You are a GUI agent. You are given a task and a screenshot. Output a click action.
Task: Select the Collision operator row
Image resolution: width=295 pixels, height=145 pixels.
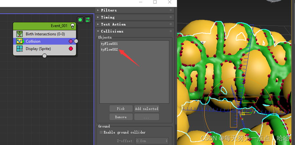tap(45, 41)
